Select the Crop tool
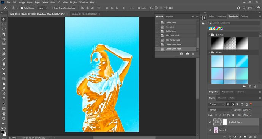Screen dimensions: 262x139 [4, 39]
